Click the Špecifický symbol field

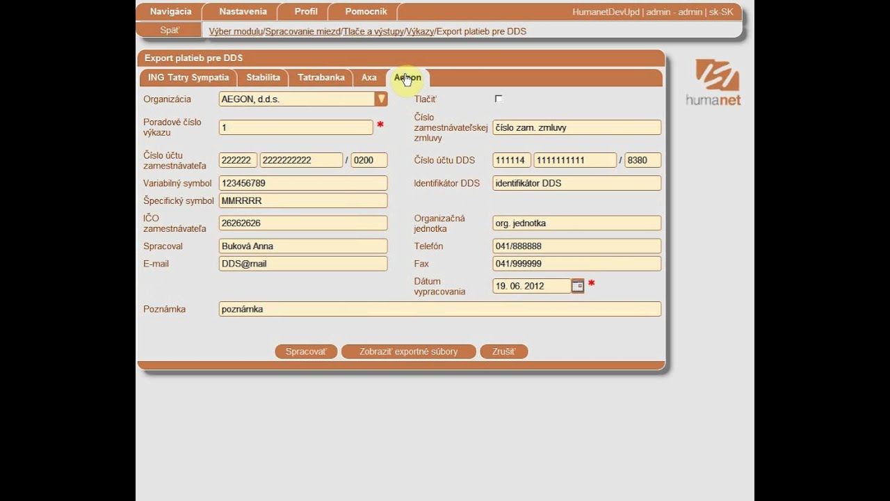tap(303, 200)
